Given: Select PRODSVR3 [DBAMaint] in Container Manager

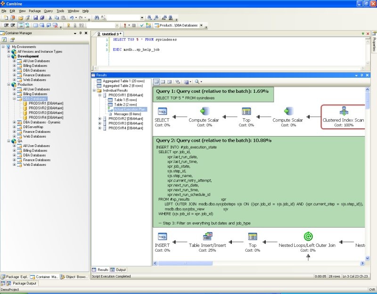Looking at the screenshot, I should point(46,113).
